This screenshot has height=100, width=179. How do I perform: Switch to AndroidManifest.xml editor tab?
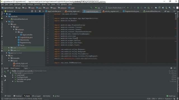tap(153, 11)
